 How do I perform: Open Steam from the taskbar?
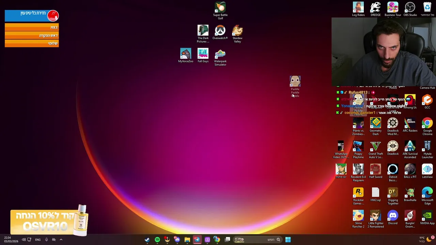(x=147, y=240)
